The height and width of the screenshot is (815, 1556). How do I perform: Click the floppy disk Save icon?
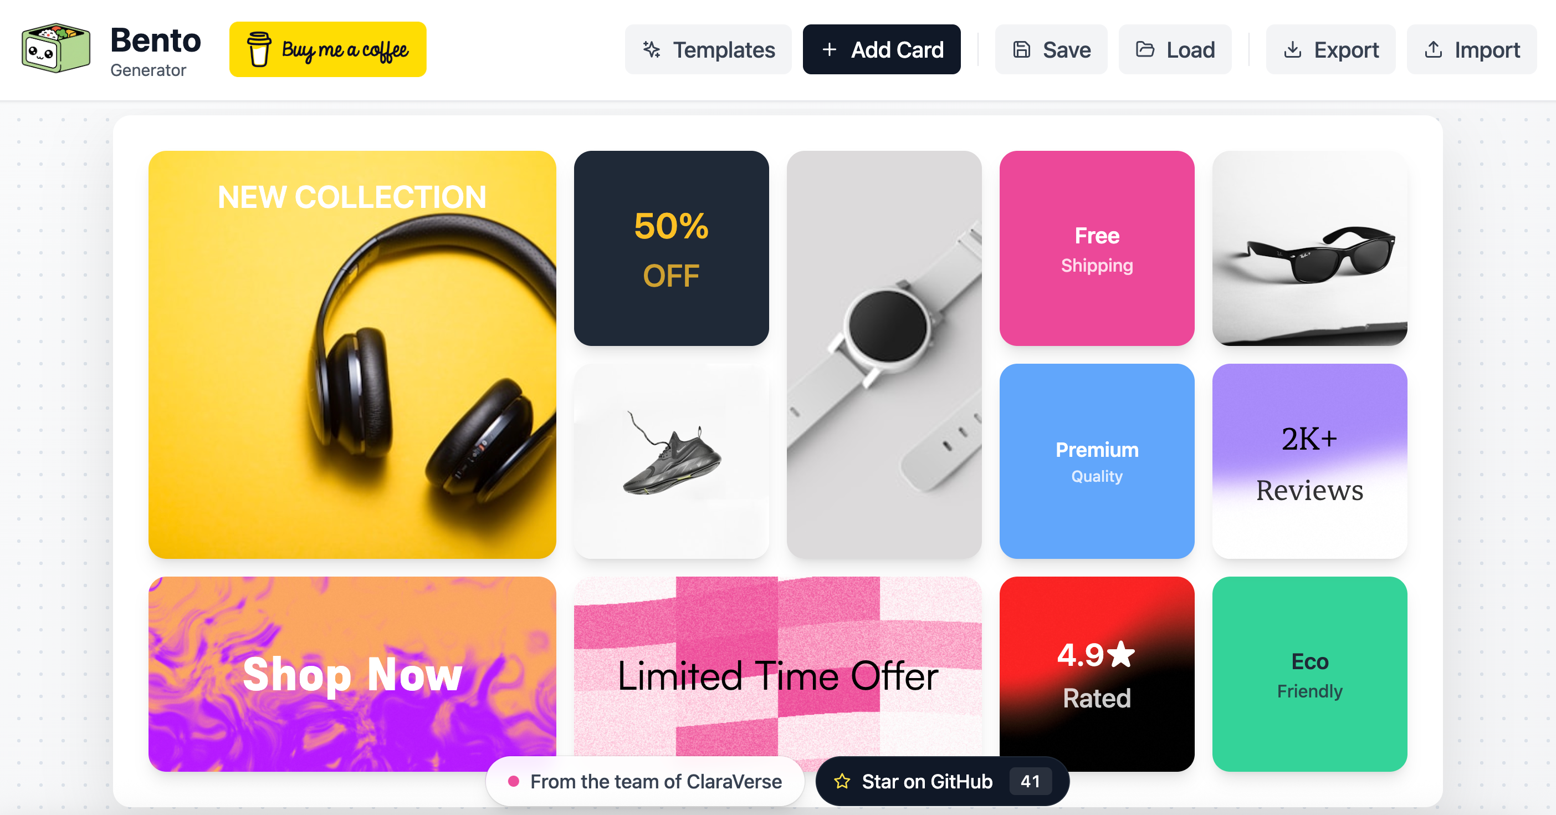click(1021, 49)
